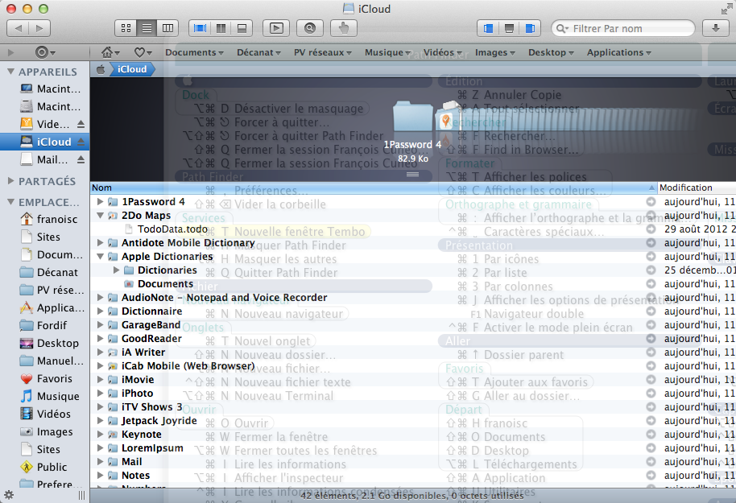Image resolution: width=736 pixels, height=503 pixels.
Task: Expand the GarageBand folder row
Action: [x=100, y=324]
